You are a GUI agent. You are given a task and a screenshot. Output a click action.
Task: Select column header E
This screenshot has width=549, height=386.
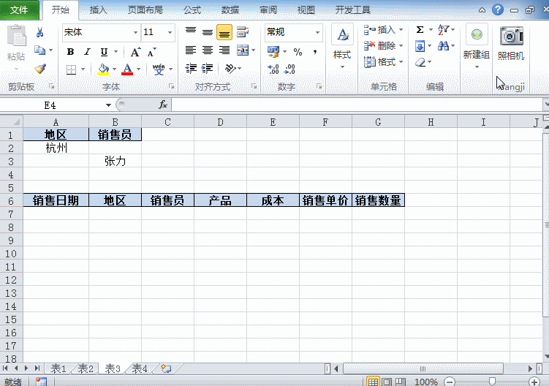273,122
